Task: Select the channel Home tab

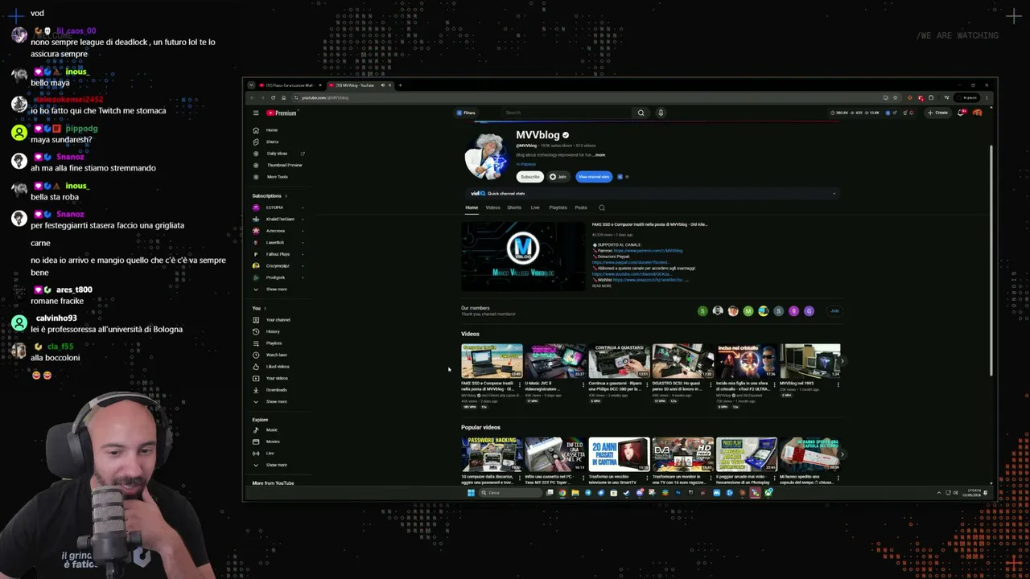Action: pyautogui.click(x=472, y=207)
